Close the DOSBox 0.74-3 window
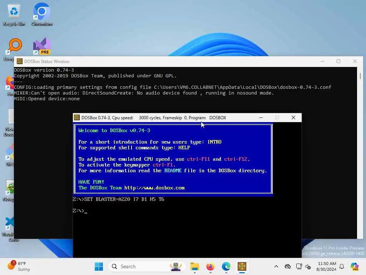This screenshot has width=366, height=275. [293, 117]
